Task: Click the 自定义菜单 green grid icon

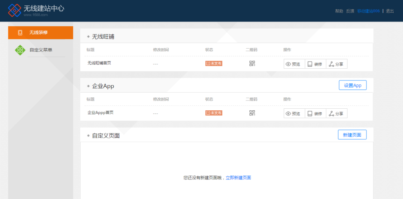Action: (x=20, y=50)
